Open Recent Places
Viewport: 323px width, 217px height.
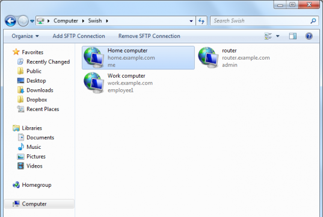(x=43, y=109)
